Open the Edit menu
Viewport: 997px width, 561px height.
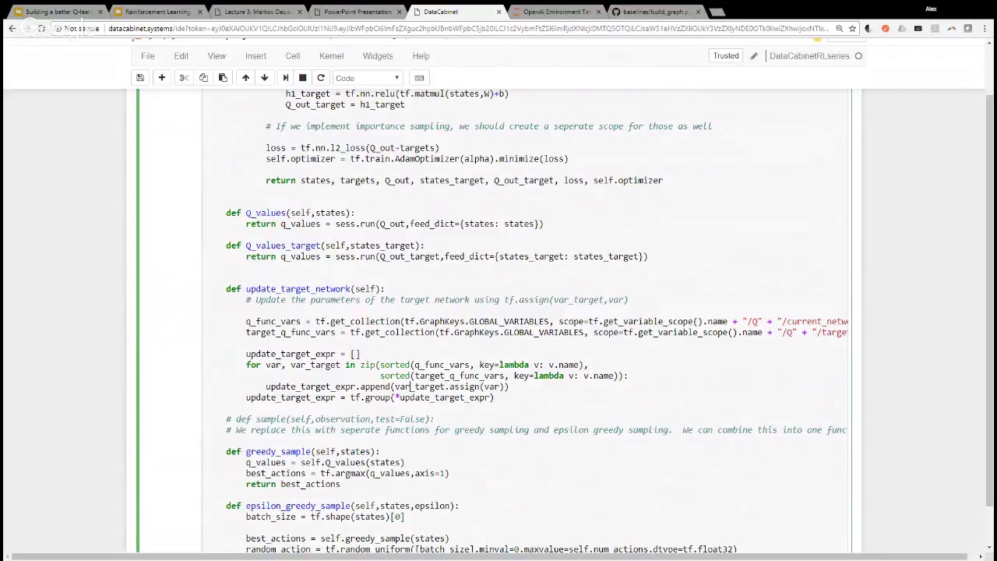pos(181,56)
